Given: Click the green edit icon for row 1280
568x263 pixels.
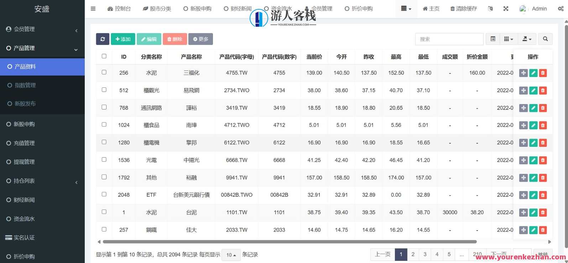Looking at the screenshot, I should (x=533, y=143).
